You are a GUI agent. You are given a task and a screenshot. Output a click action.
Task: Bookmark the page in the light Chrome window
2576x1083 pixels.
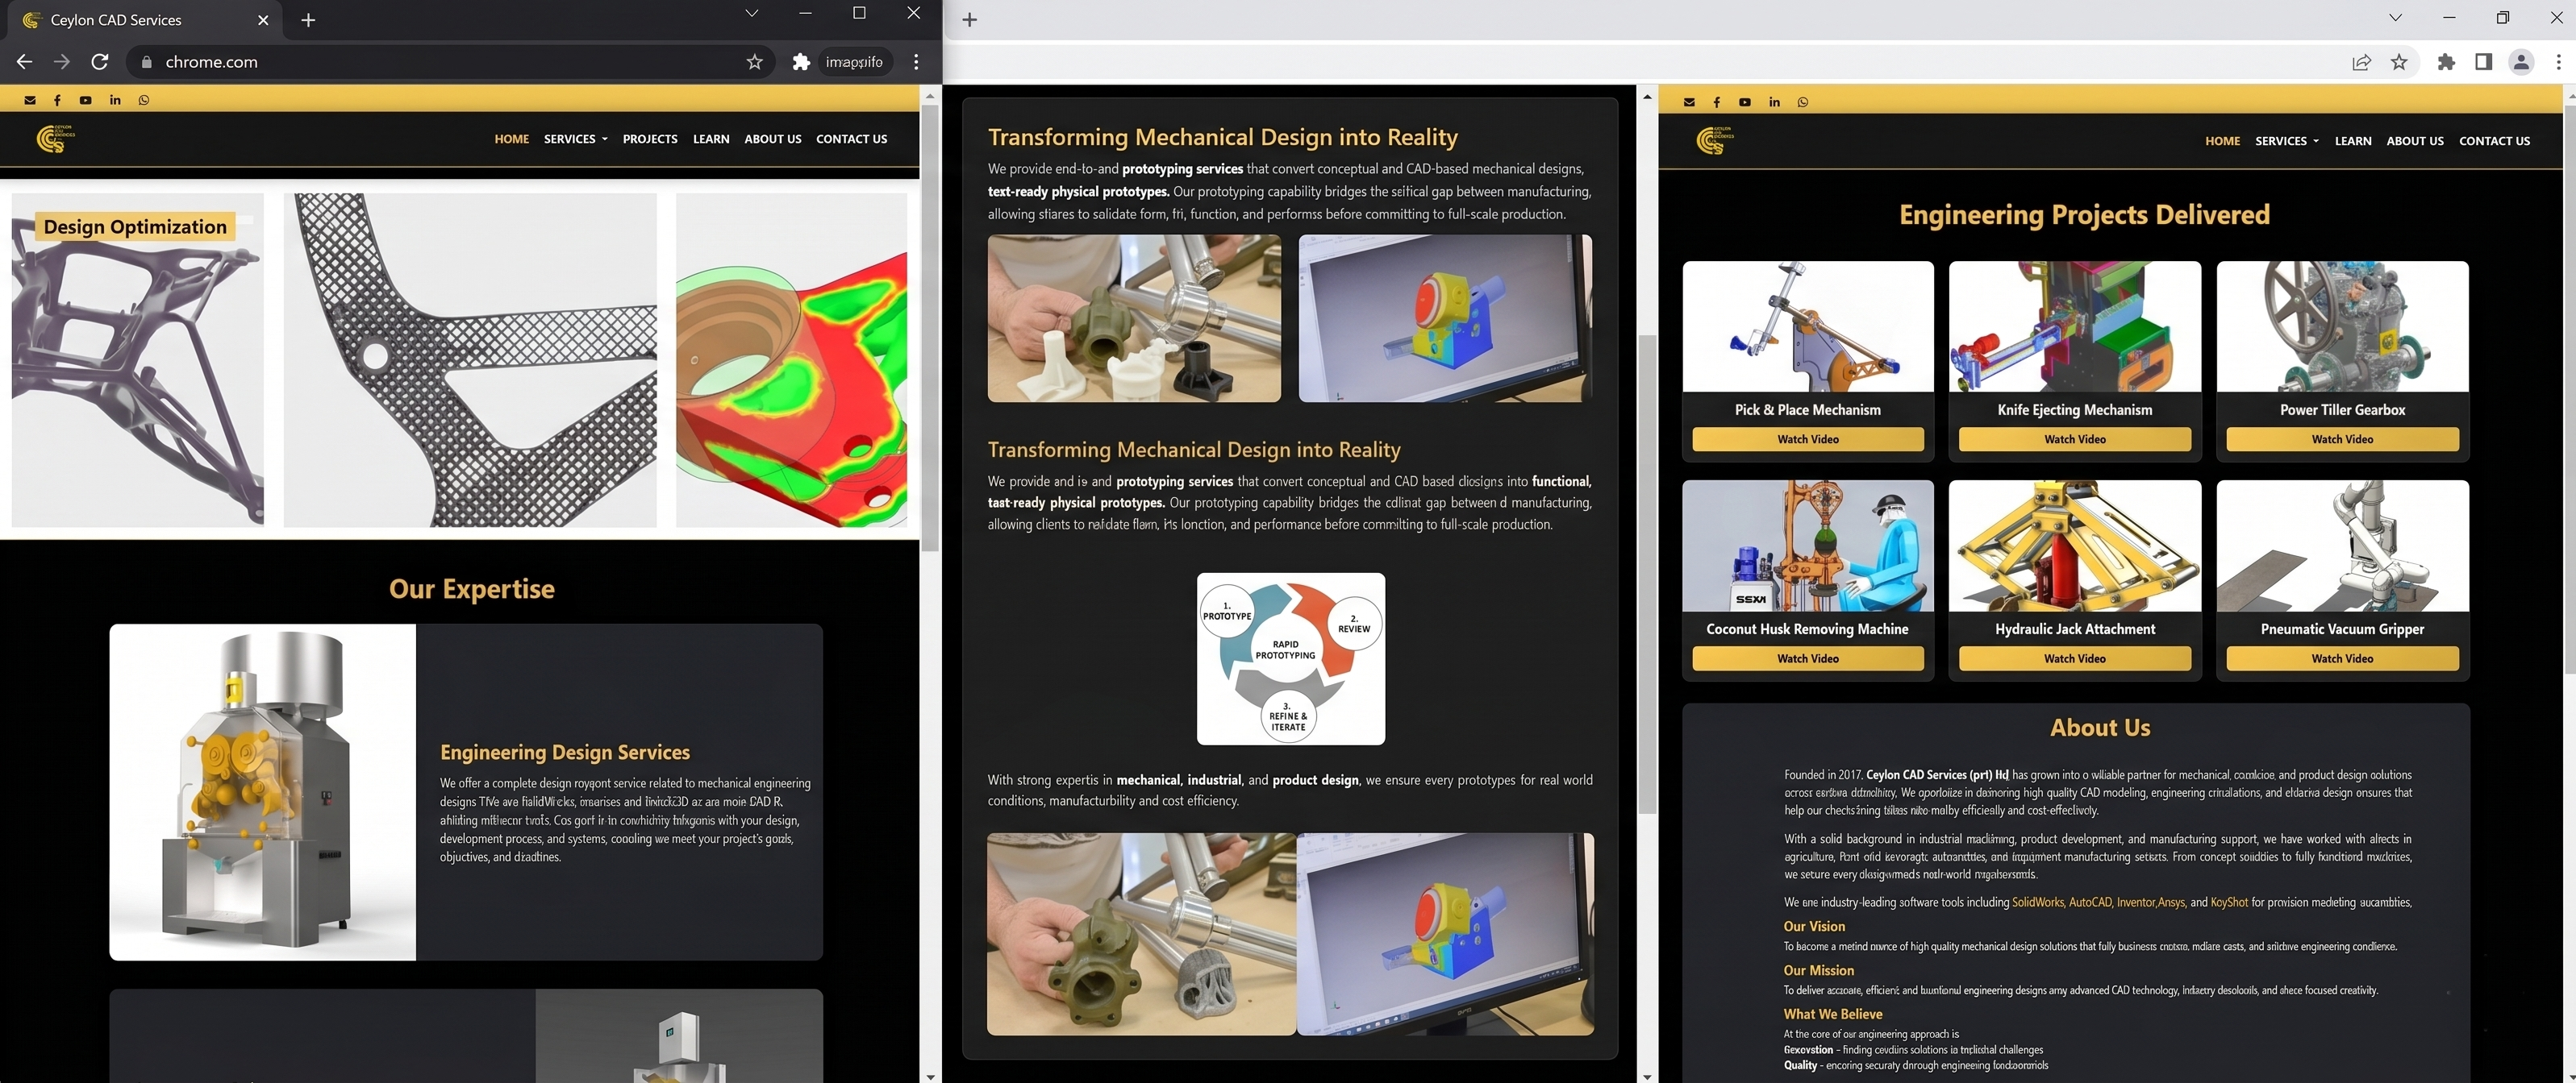(2399, 62)
